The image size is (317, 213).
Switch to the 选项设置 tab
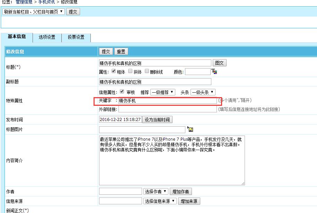[x=47, y=38]
